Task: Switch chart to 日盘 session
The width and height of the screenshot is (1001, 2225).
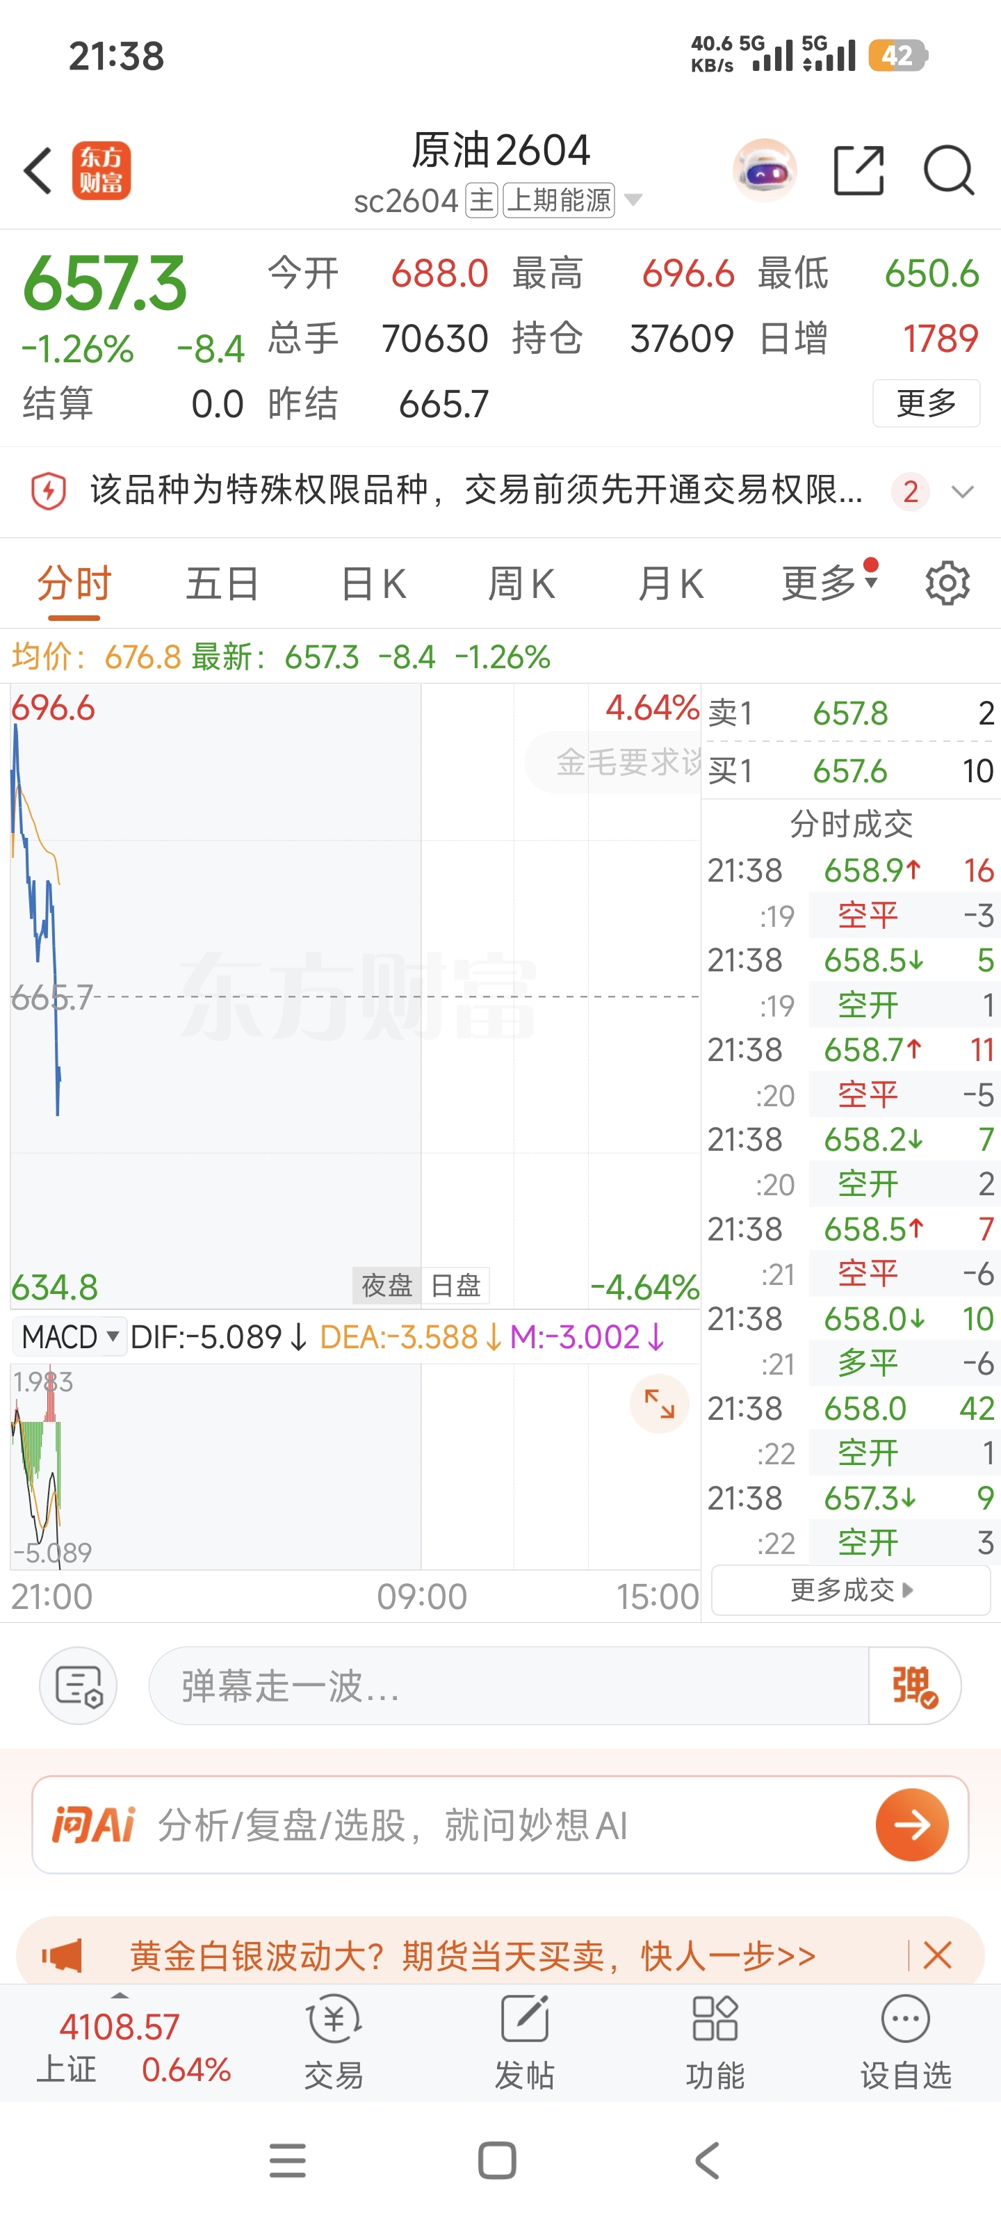Action: [x=455, y=1285]
